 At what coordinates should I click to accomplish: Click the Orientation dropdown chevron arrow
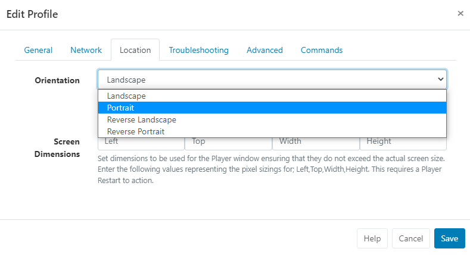[440, 79]
